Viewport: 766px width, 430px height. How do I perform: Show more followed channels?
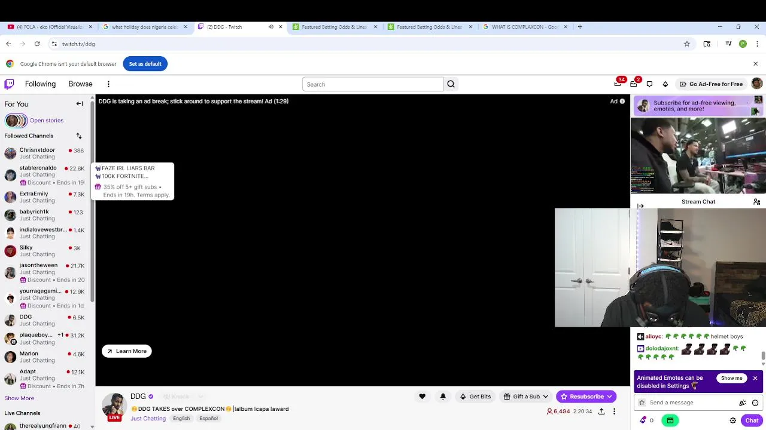[19, 398]
